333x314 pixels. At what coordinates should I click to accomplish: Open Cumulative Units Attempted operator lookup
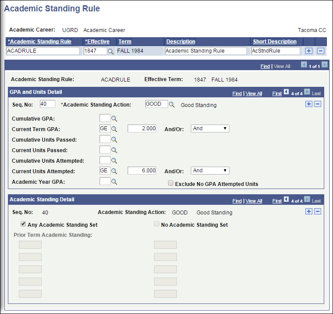(x=114, y=161)
